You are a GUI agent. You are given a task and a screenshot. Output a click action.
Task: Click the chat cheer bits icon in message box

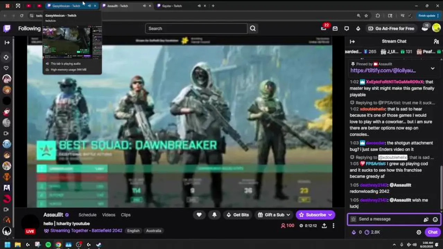426,219
